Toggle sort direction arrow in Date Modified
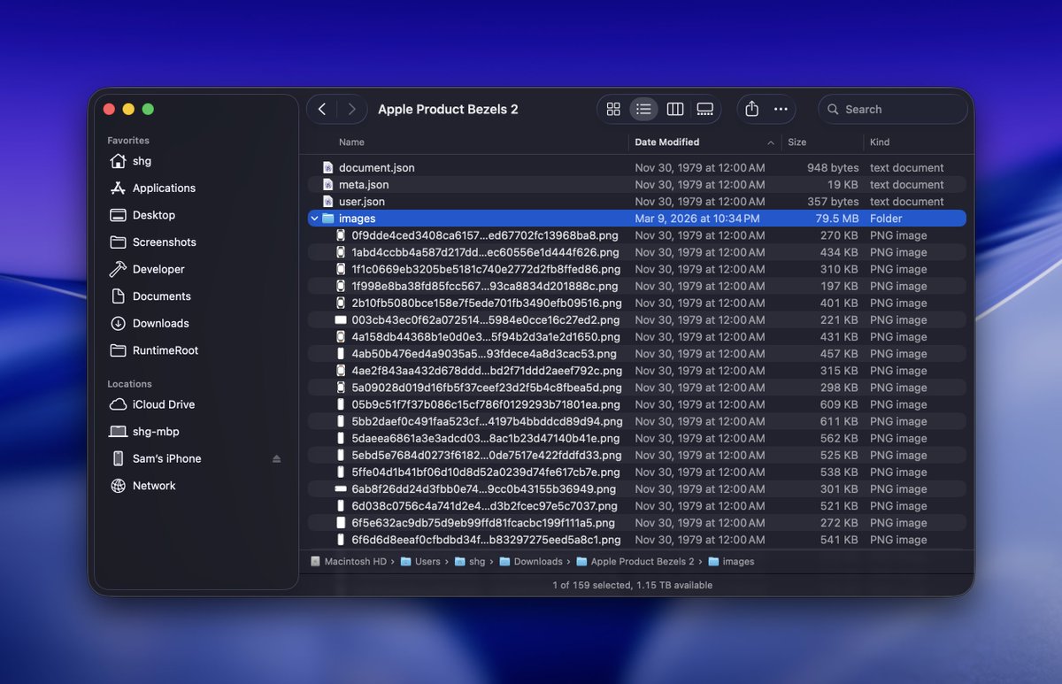1062x684 pixels. (771, 142)
